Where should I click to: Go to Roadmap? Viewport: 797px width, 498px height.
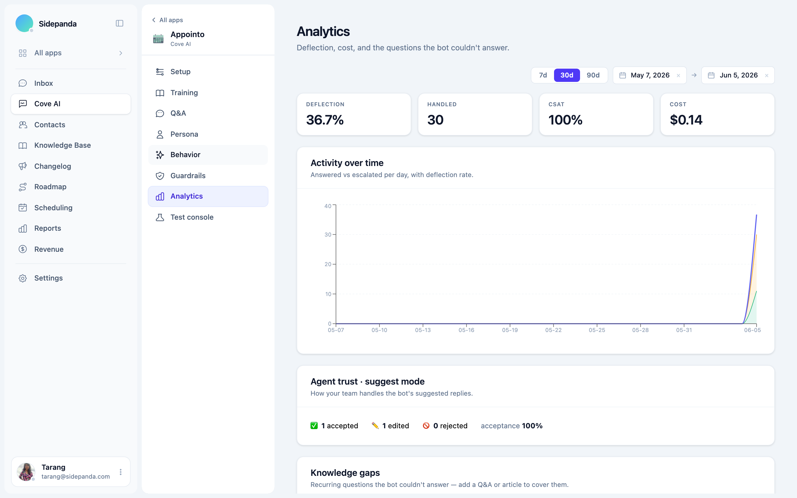(71, 187)
